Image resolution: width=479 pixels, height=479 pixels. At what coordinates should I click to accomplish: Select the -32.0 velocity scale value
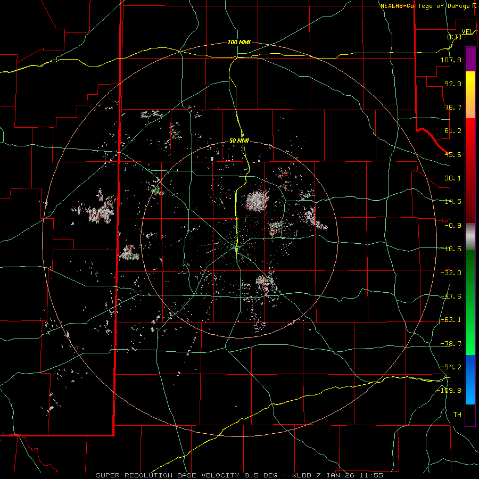coord(451,273)
